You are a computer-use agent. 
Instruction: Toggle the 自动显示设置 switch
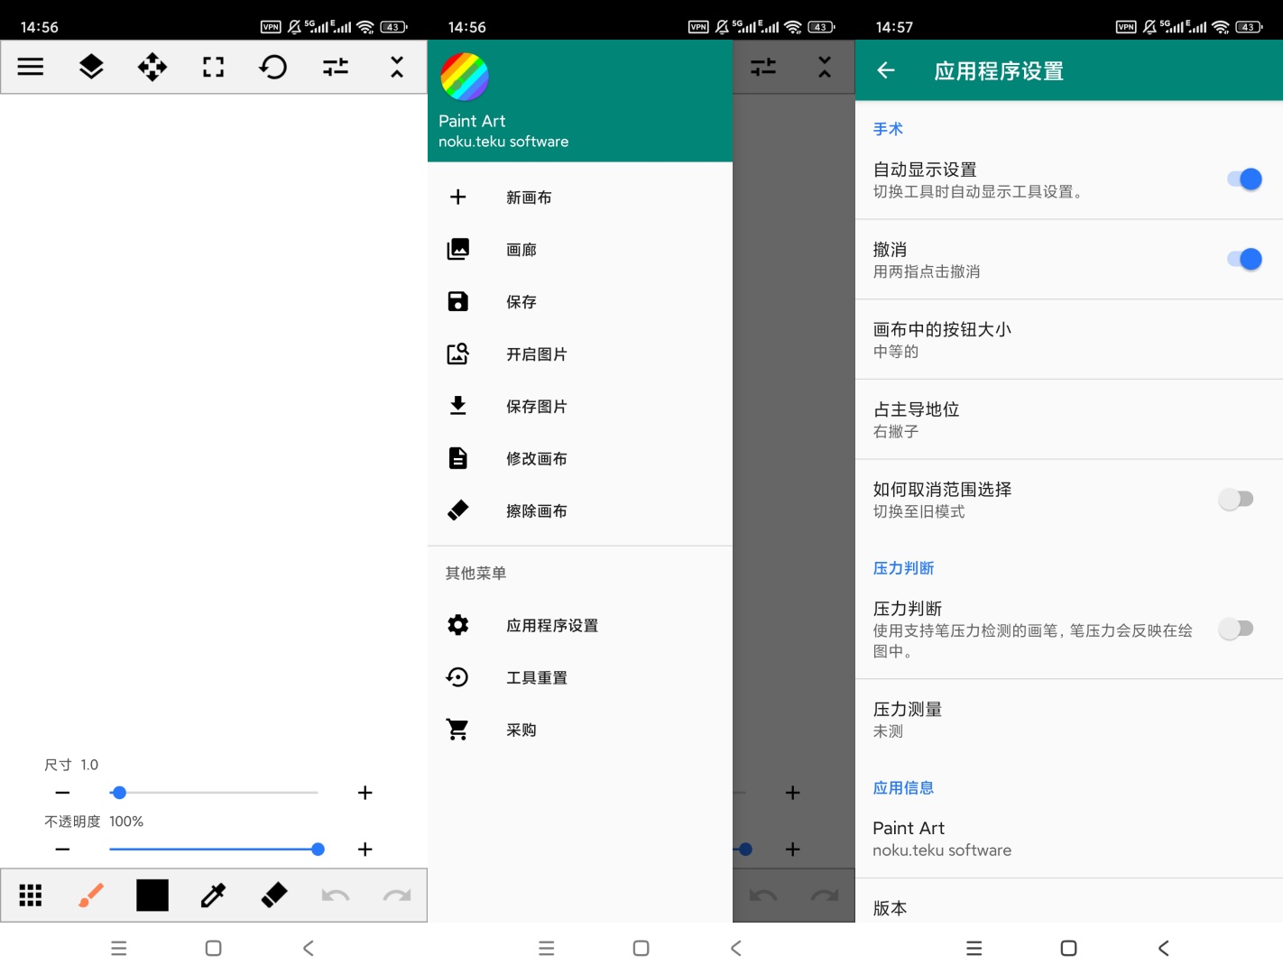[x=1243, y=179]
